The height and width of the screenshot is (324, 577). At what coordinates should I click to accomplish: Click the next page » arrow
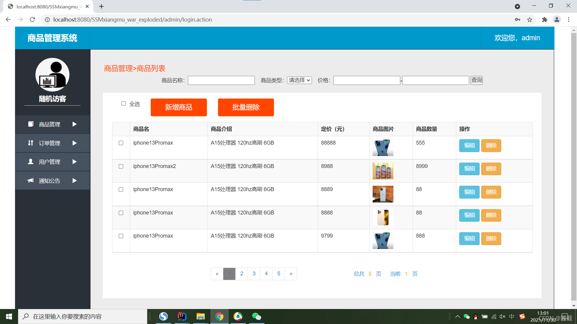pos(291,274)
